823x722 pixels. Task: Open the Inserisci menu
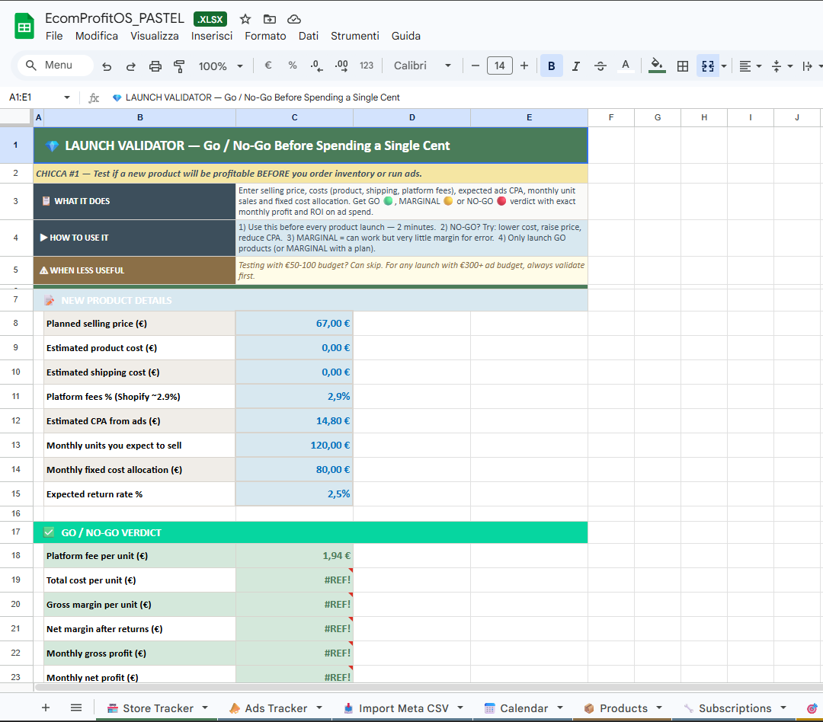[x=212, y=36]
